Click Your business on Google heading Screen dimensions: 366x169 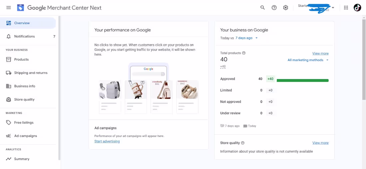pyautogui.click(x=244, y=30)
